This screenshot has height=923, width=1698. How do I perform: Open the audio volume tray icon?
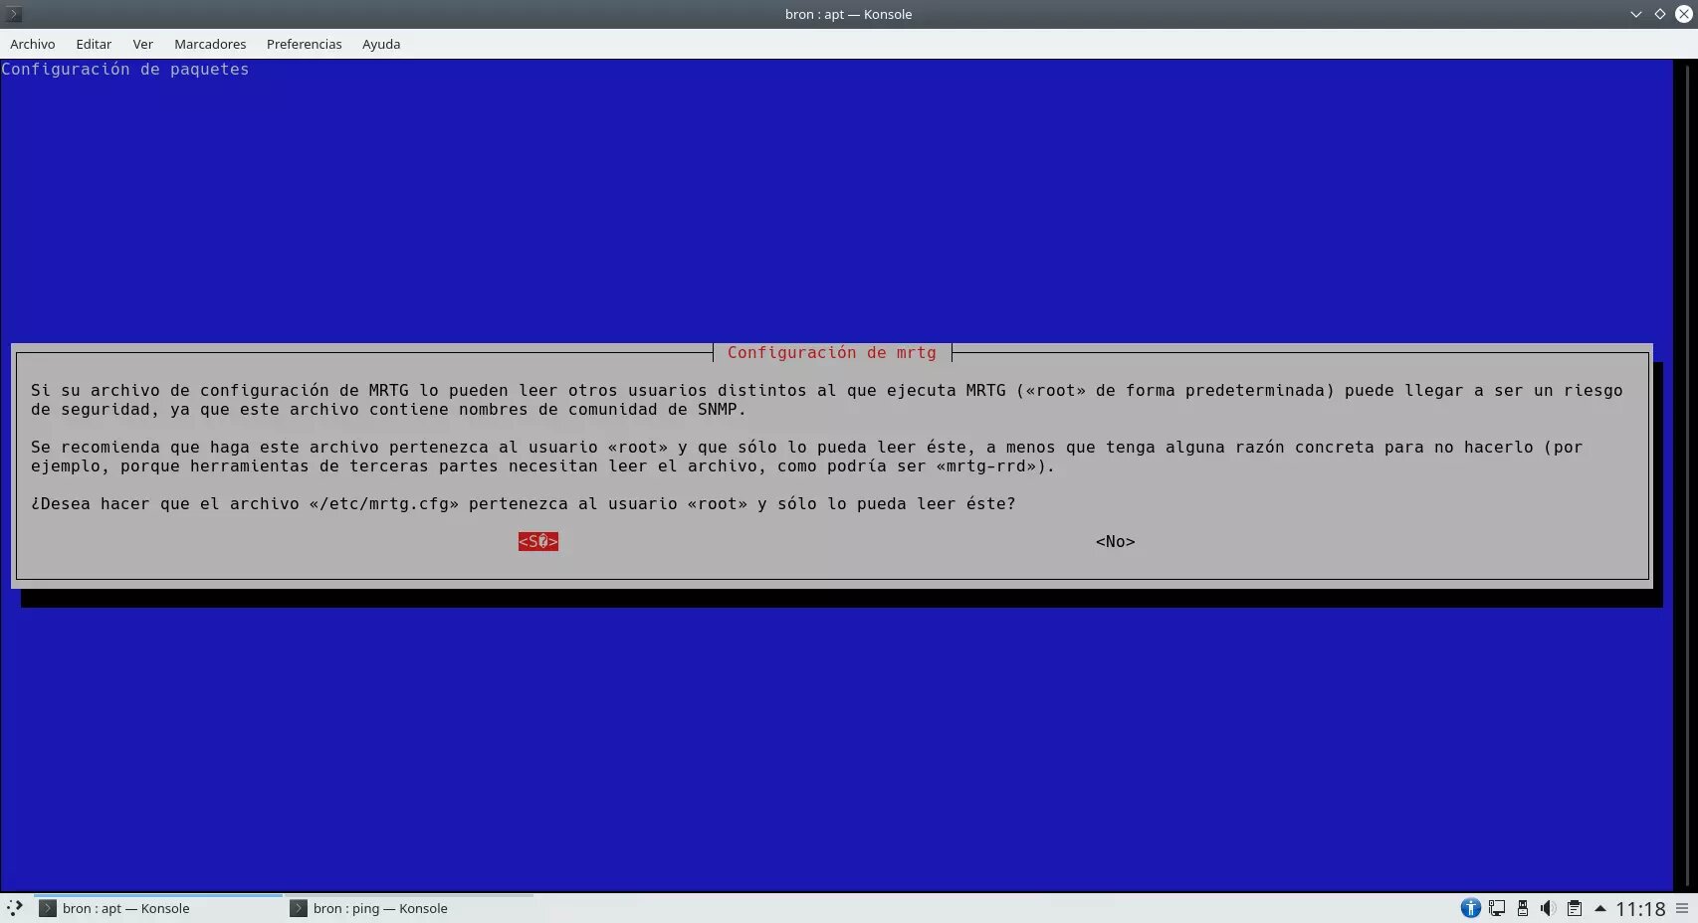pos(1548,908)
